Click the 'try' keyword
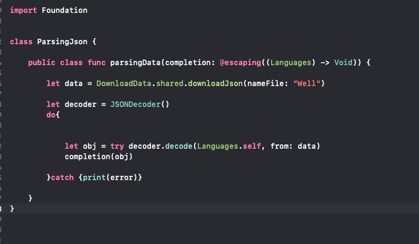The image size is (419, 244). coord(117,146)
